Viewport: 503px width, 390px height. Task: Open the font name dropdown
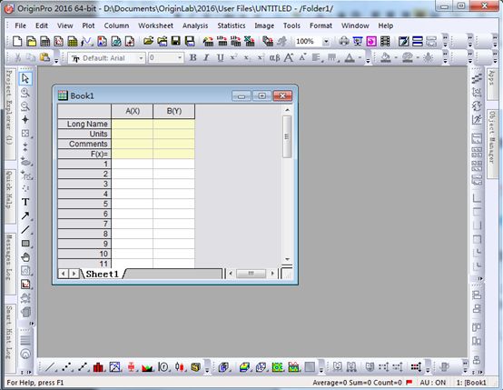point(141,58)
